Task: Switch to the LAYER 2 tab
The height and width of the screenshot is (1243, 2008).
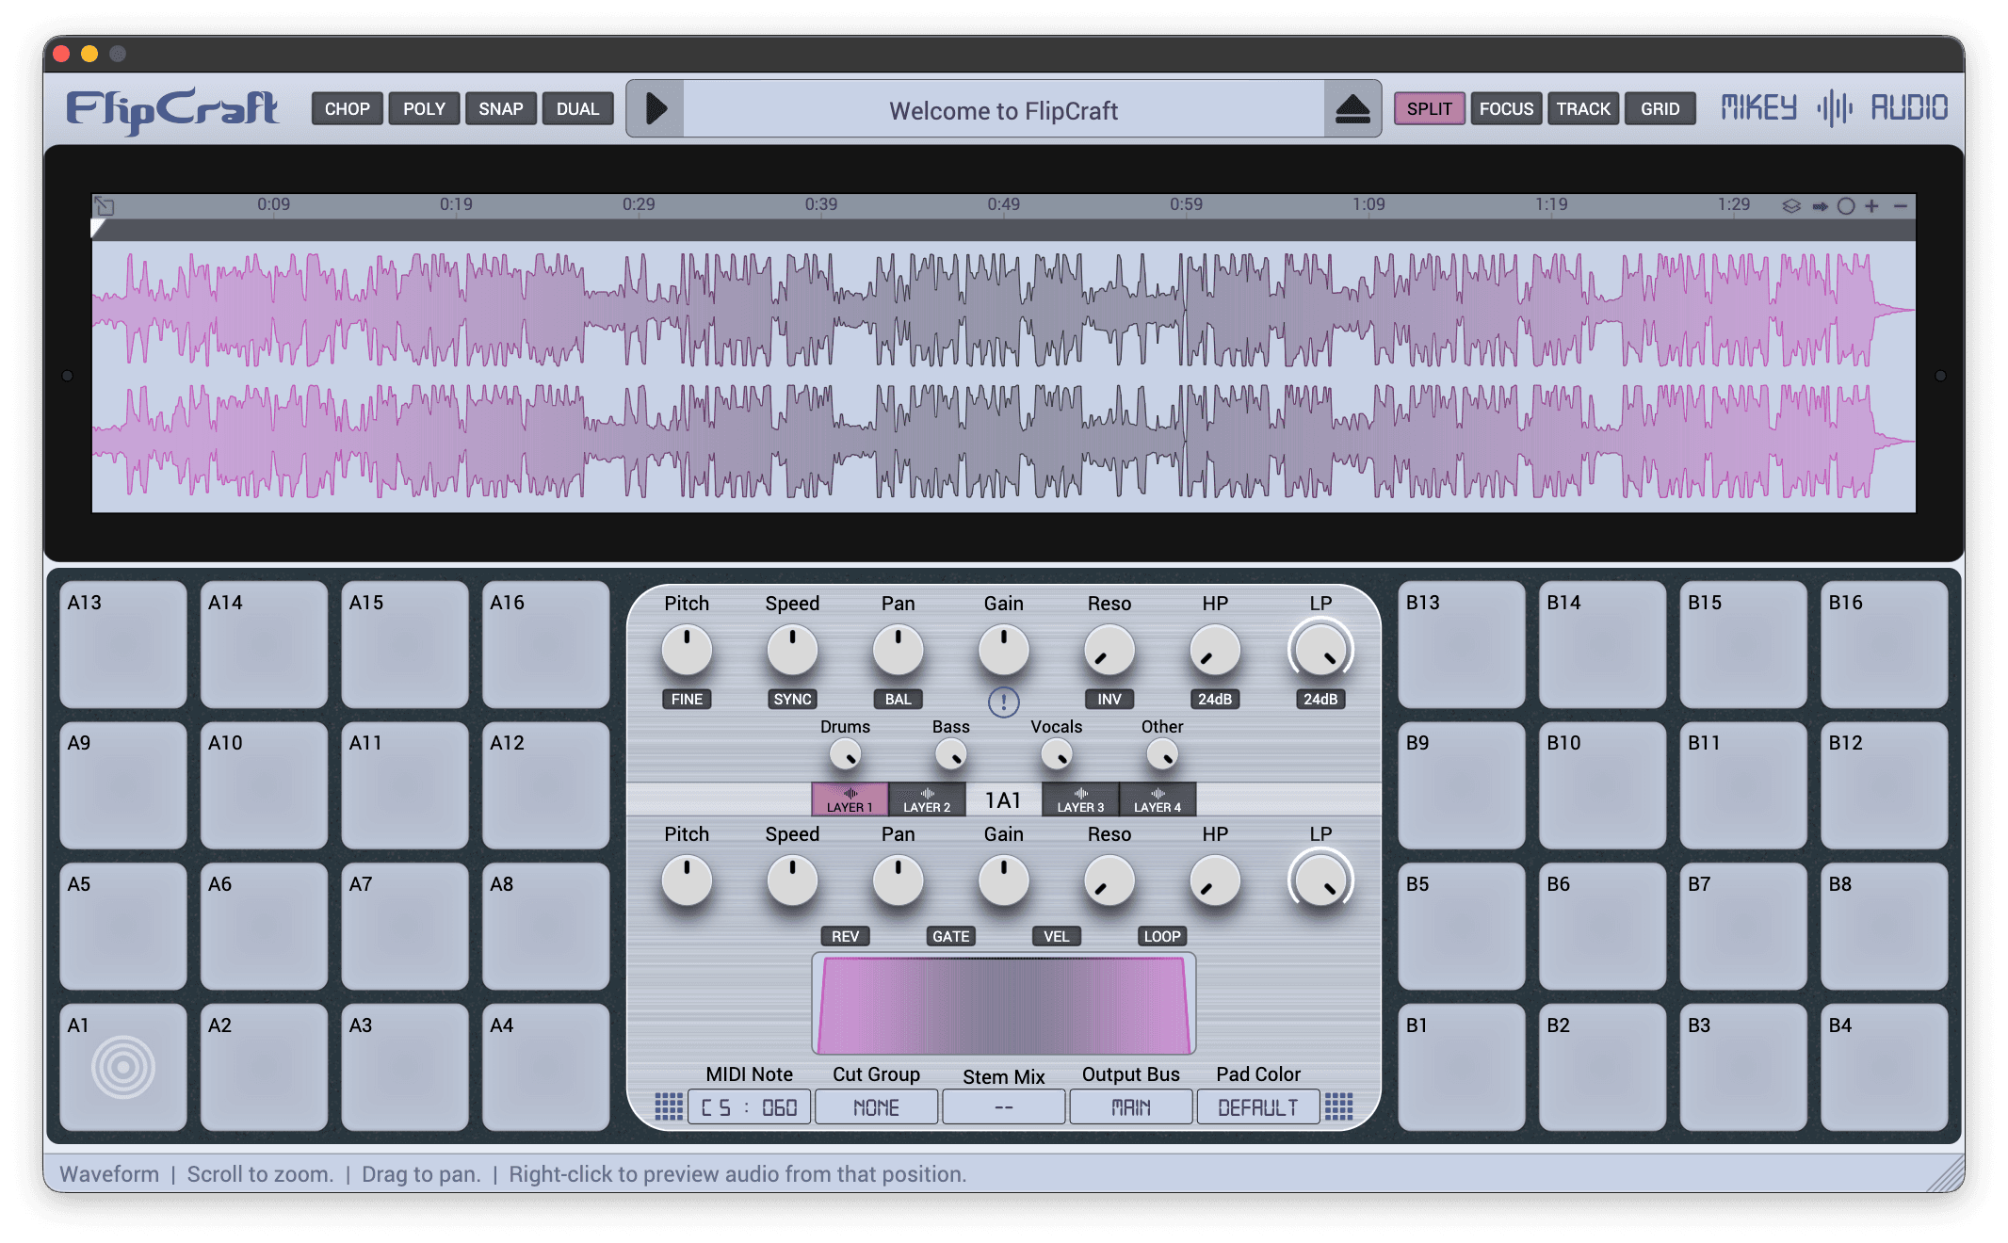Action: point(927,800)
